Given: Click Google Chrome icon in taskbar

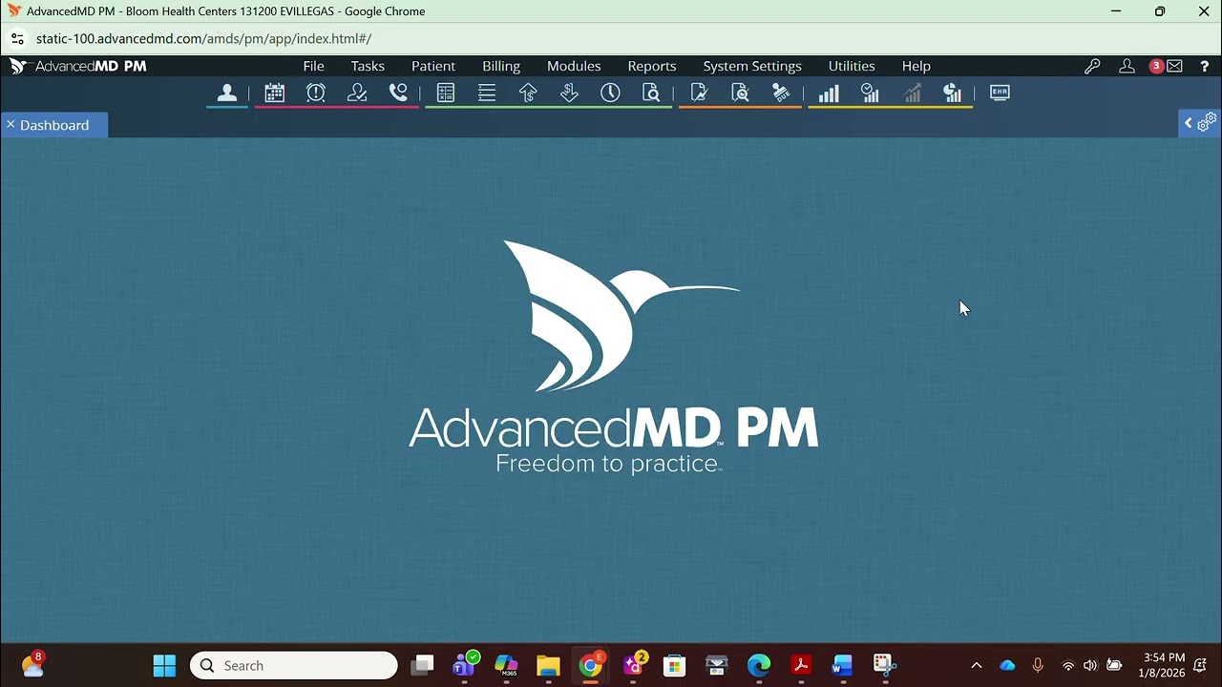Looking at the screenshot, I should click(x=591, y=665).
